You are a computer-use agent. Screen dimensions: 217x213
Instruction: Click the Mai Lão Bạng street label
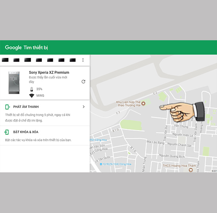point(155,142)
